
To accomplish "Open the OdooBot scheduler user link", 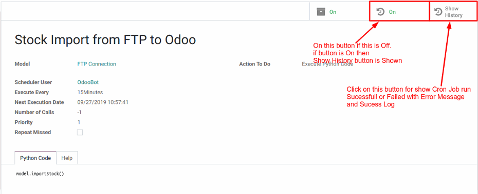I will (x=88, y=82).
